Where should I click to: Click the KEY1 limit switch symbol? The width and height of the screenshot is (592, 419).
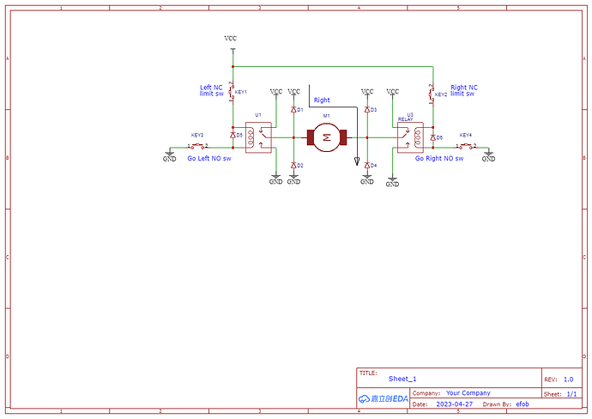coord(232,92)
